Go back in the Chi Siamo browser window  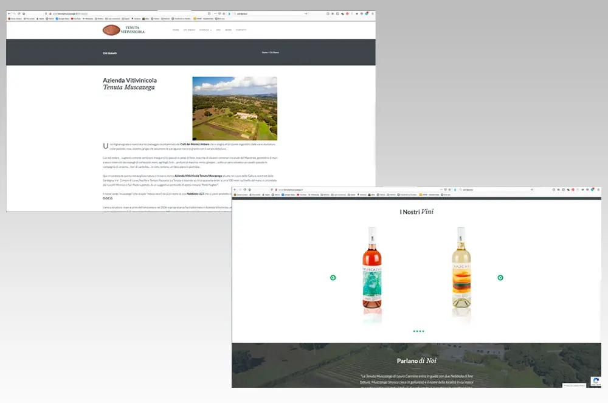click(9, 13)
